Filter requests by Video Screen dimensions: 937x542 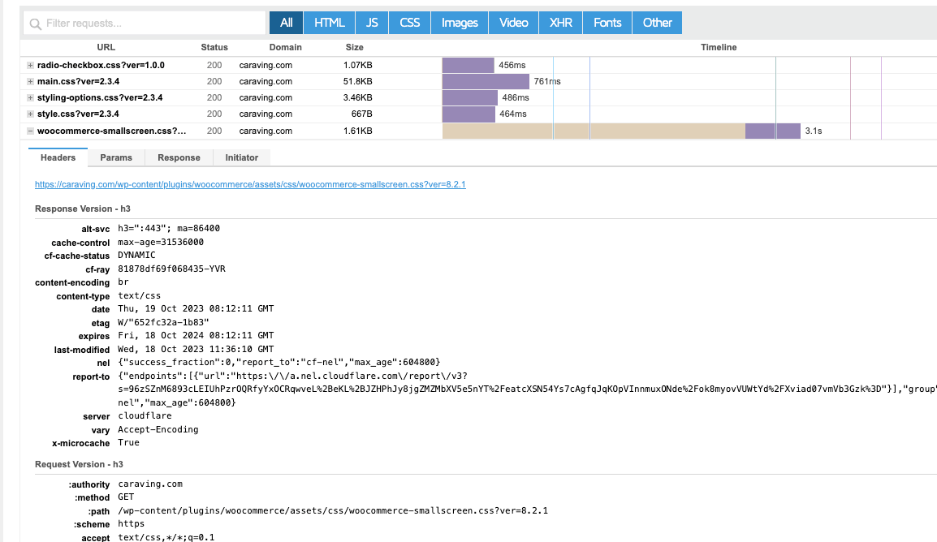[x=513, y=23]
